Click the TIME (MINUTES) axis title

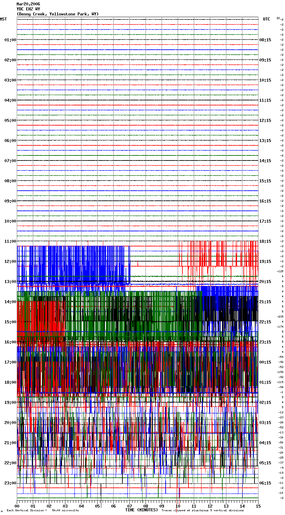tap(141, 510)
